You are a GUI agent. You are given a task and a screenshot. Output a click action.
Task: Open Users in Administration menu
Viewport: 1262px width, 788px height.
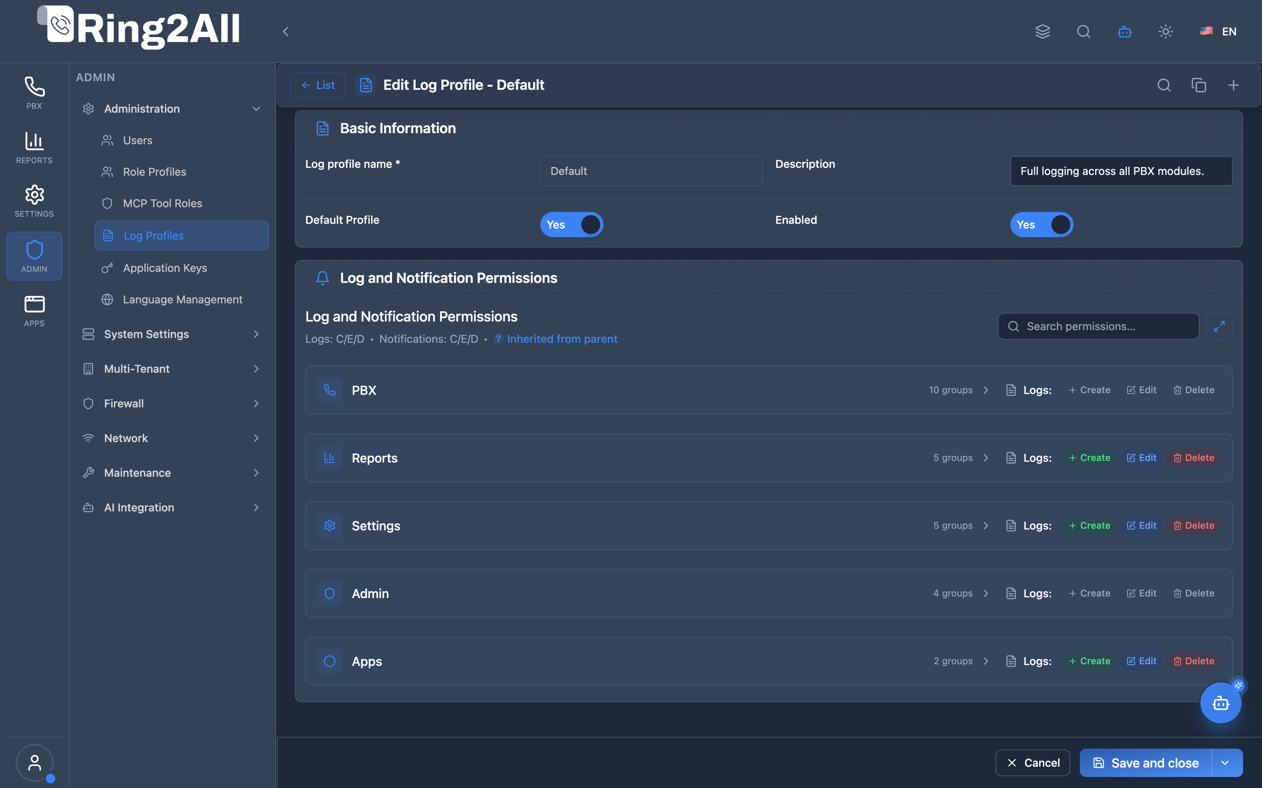click(181, 140)
